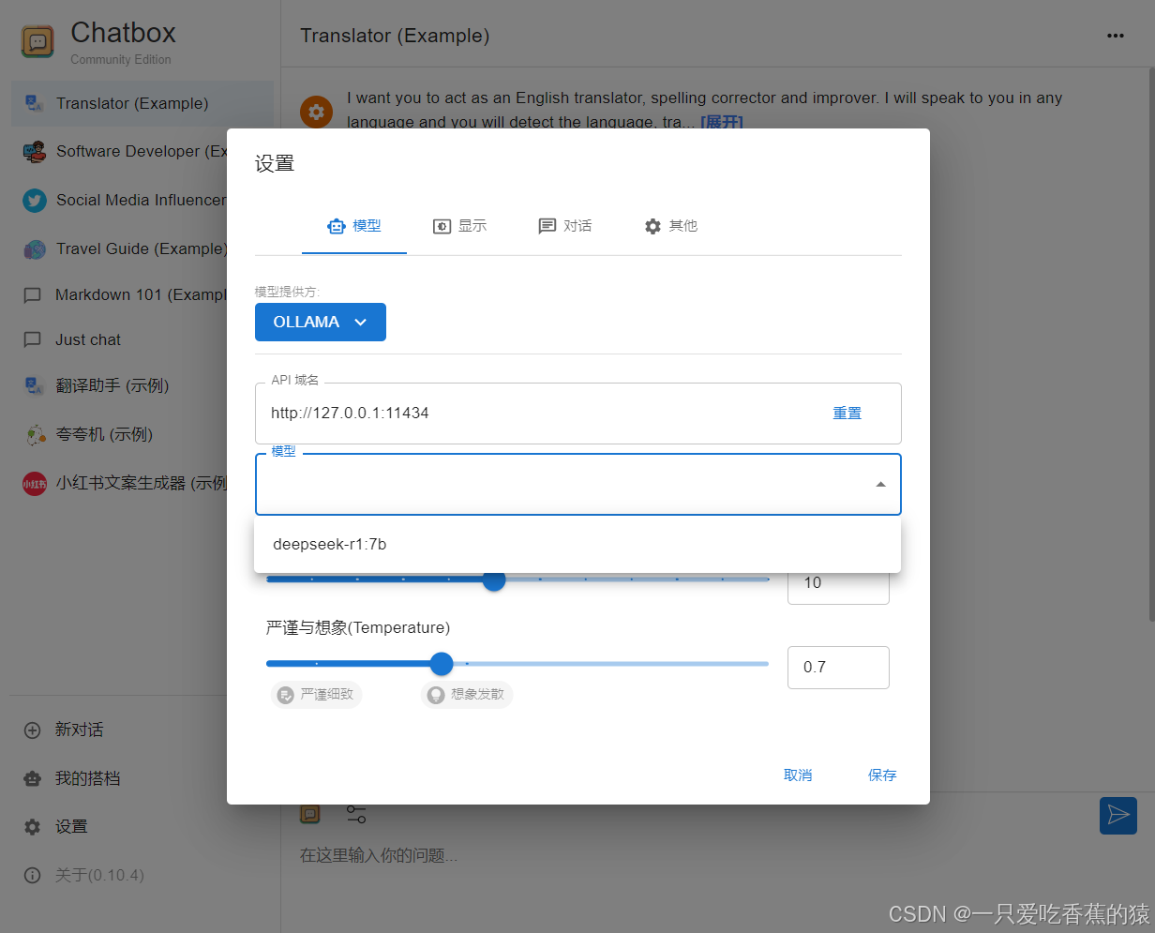Click the sidebar 设置 gear icon
Image resolution: width=1155 pixels, height=933 pixels.
pyautogui.click(x=32, y=827)
